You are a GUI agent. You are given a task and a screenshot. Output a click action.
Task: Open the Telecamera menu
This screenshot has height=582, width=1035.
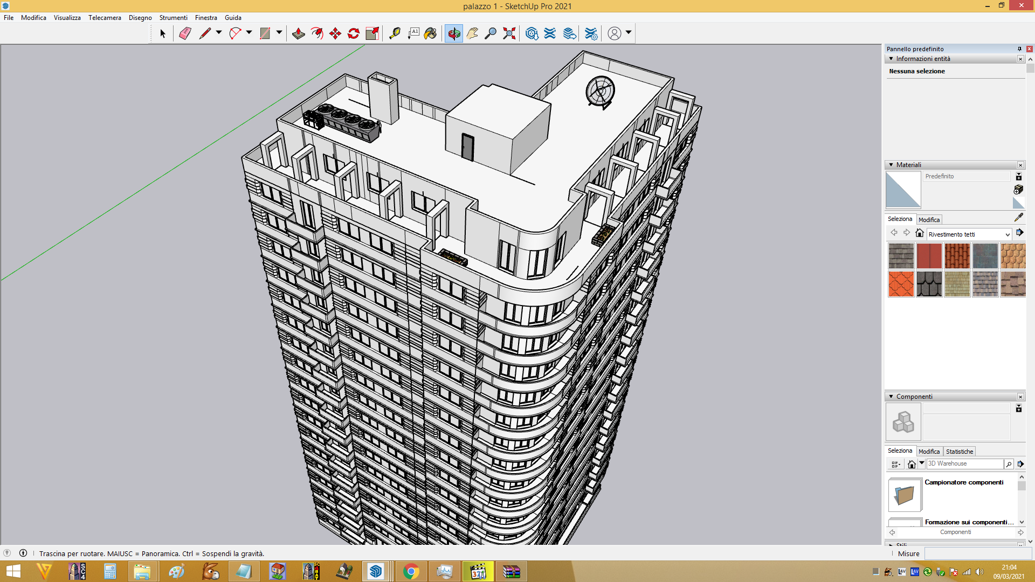click(105, 18)
